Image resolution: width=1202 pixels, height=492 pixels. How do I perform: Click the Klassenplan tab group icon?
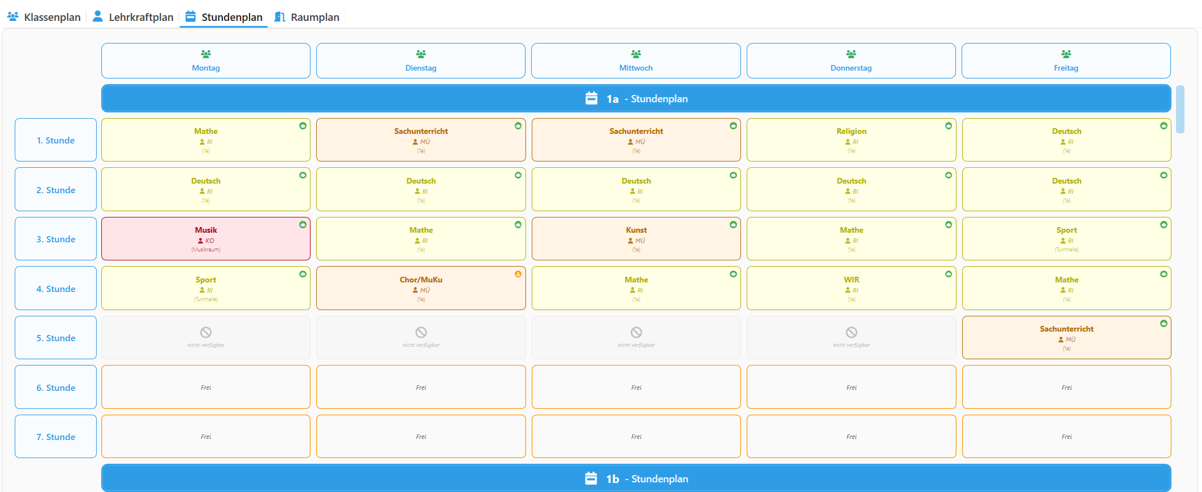coord(13,16)
